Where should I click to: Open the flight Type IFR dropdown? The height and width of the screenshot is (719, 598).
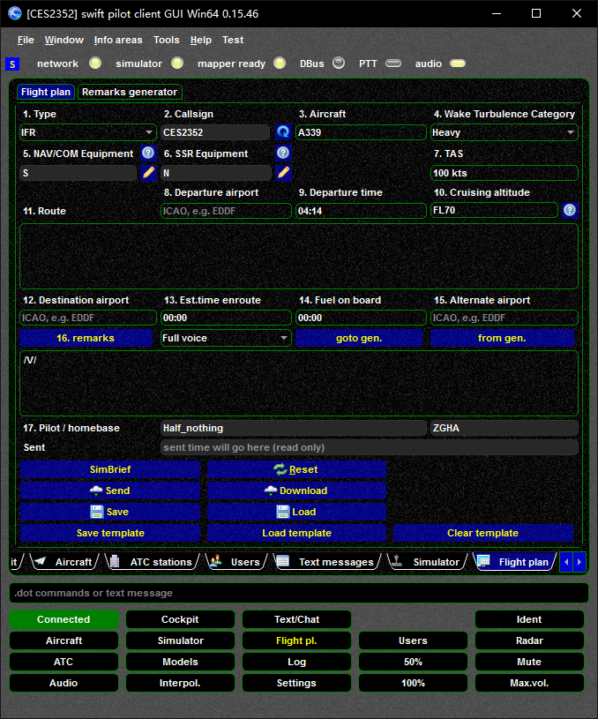tap(87, 132)
